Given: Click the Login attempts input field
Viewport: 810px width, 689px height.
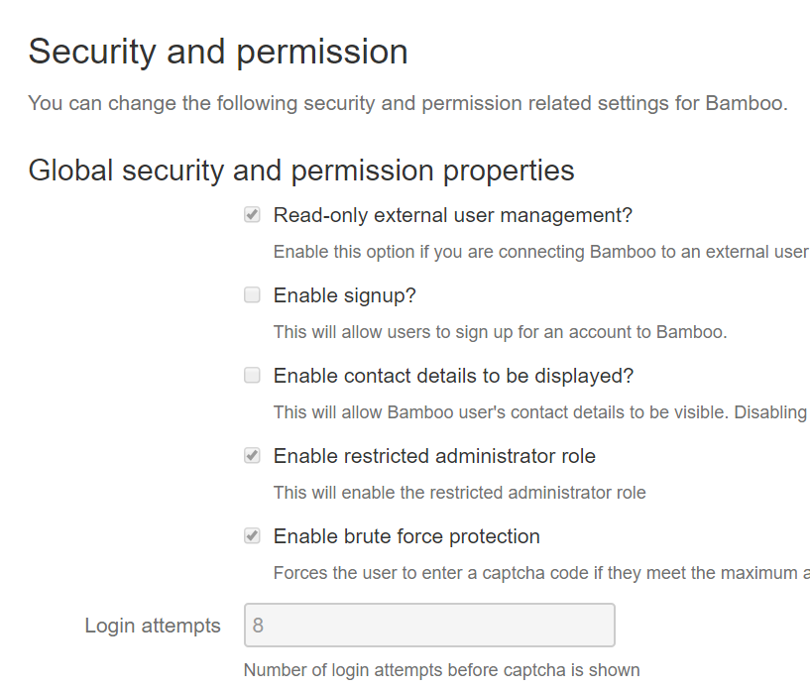Looking at the screenshot, I should click(x=429, y=625).
